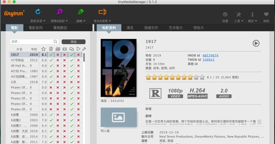The image size is (275, 144).
Task: Open the tools dropdown arrow
Action: pyautogui.click(x=242, y=21)
